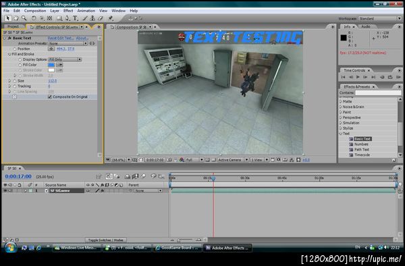Switch to the Audio tab
This screenshot has height=266, width=405.
tap(365, 26)
